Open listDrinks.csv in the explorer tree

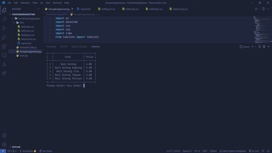click(x=26, y=27)
